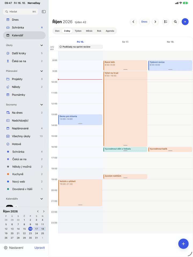Image resolution: width=193 pixels, height=257 pixels.
Task: Open Hotové completed list
Action: [x=24, y=144]
